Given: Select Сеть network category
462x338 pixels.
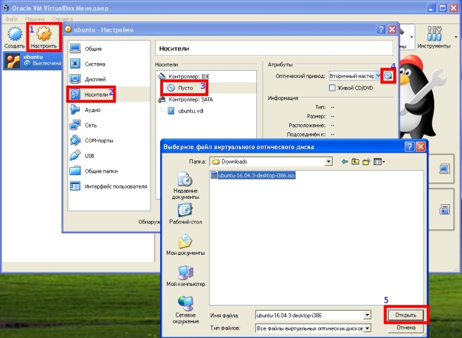Looking at the screenshot, I should click(x=109, y=125).
